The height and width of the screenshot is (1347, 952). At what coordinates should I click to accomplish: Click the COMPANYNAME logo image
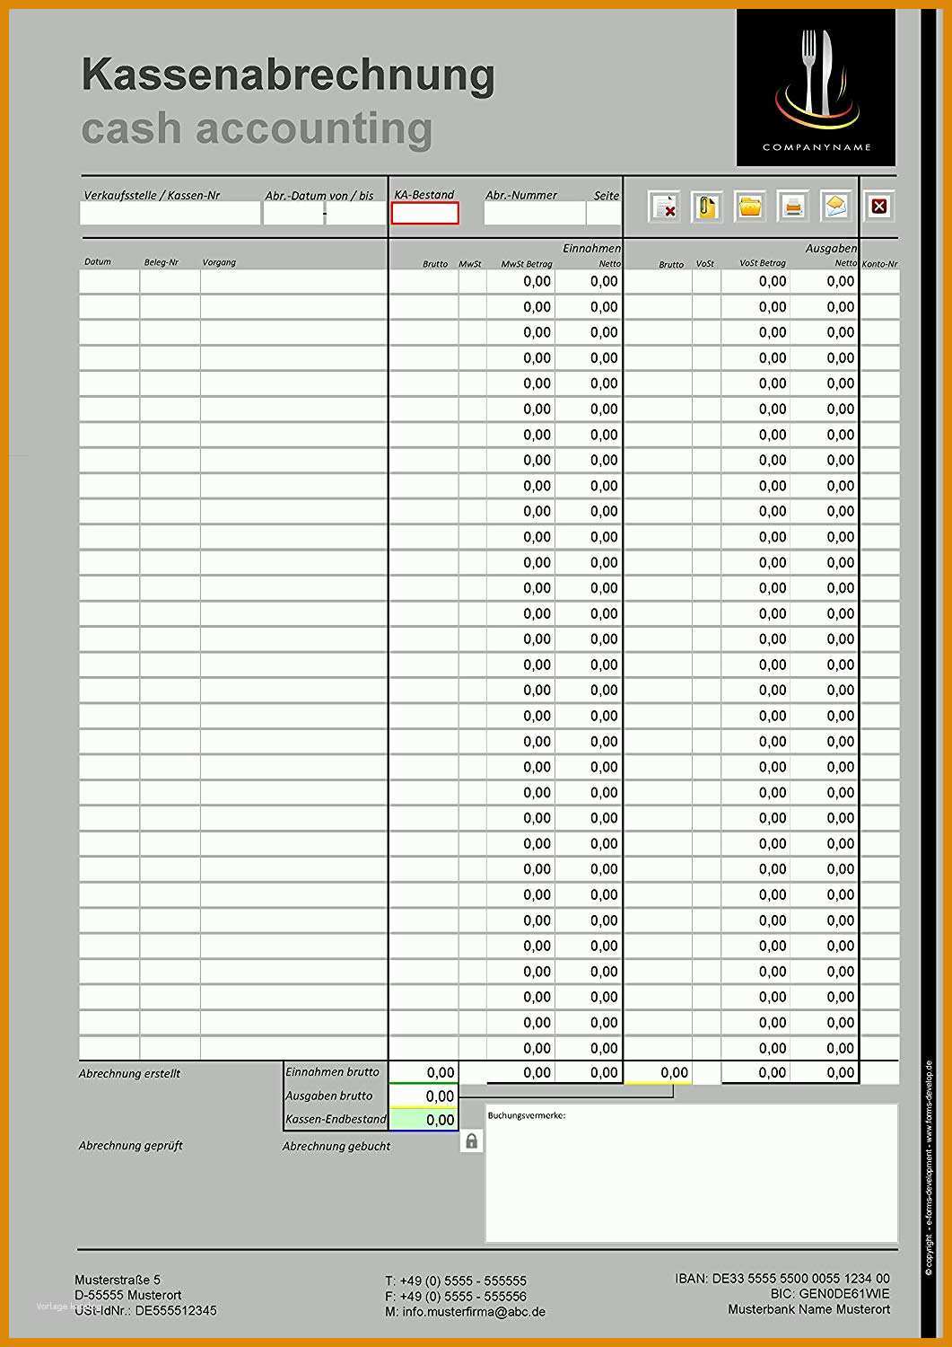click(x=817, y=88)
